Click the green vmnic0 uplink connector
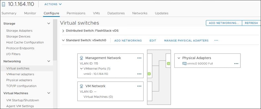 pos(169,63)
